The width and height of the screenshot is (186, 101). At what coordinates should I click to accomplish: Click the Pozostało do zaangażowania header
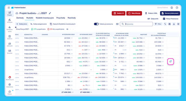point(158,34)
